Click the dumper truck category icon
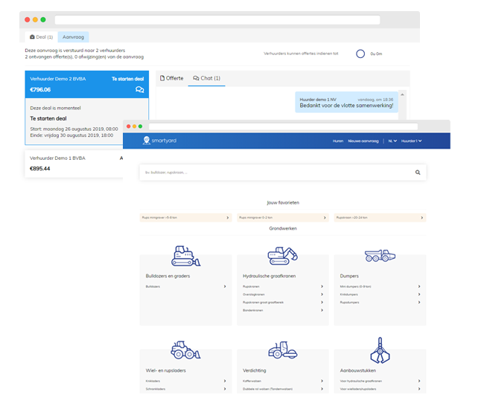The width and height of the screenshot is (484, 409). (380, 256)
